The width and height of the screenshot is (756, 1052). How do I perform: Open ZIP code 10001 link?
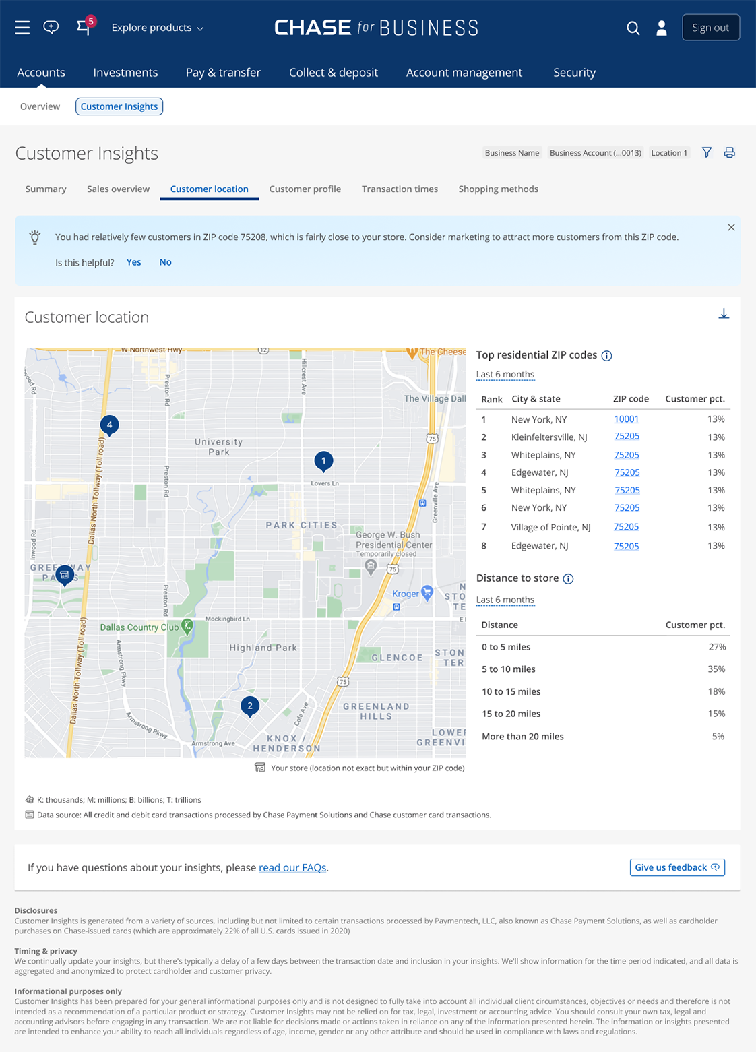pyautogui.click(x=627, y=419)
